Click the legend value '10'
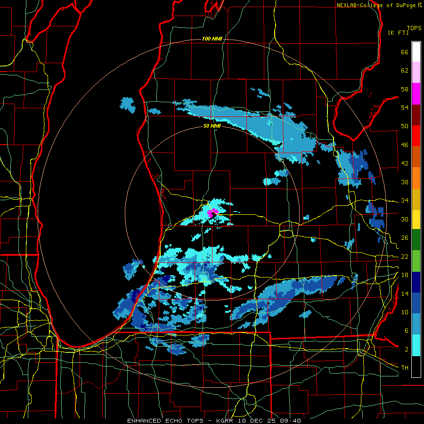 coord(405,312)
